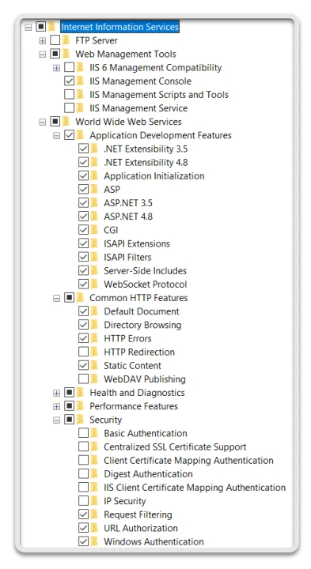
Task: Click the Performance Features folder icon
Action: click(80, 405)
